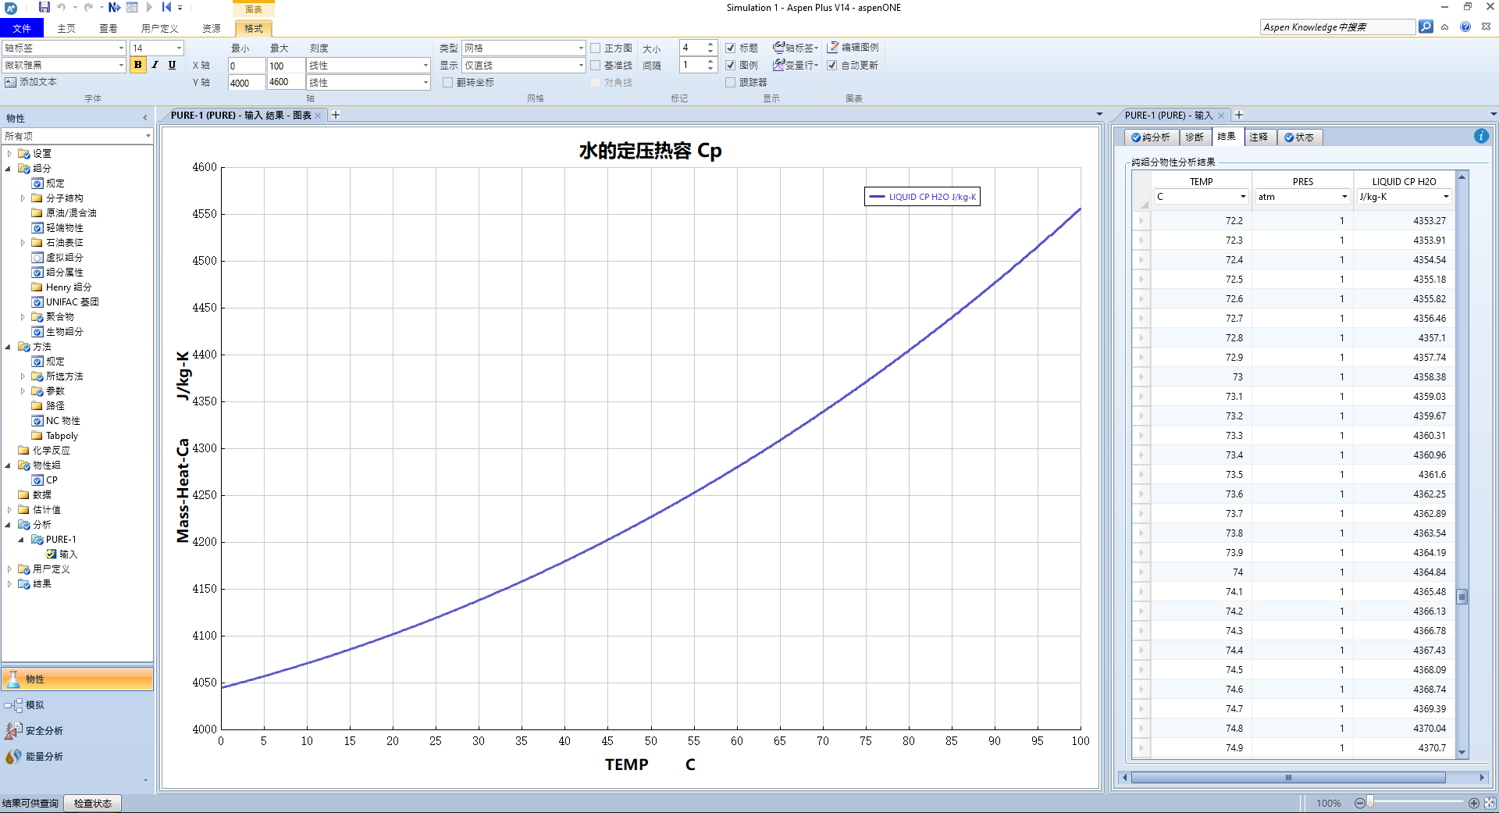Save the simulation via toolbar disk icon
1499x813 pixels.
tap(44, 7)
